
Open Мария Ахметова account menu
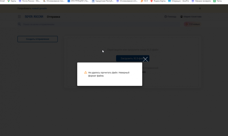coord(191,17)
